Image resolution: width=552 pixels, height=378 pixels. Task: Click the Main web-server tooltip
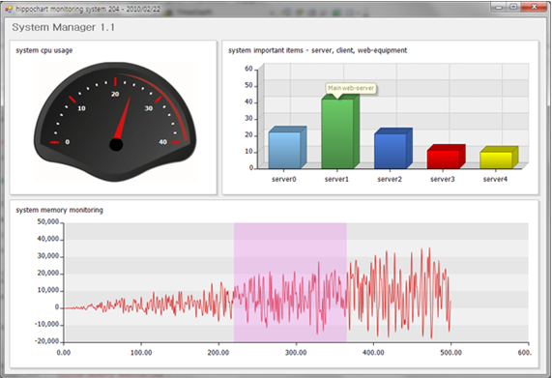pos(351,88)
